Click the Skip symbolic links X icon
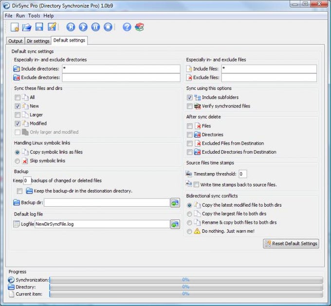Viewport: 331px width, 306px height. [x=25, y=161]
